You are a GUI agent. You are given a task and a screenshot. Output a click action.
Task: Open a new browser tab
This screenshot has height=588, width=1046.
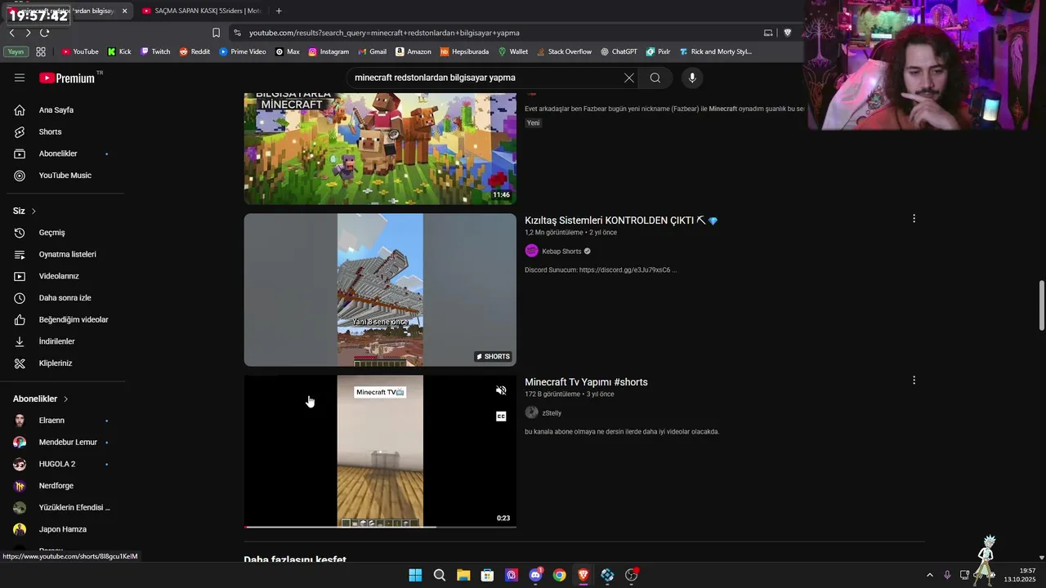tap(279, 11)
